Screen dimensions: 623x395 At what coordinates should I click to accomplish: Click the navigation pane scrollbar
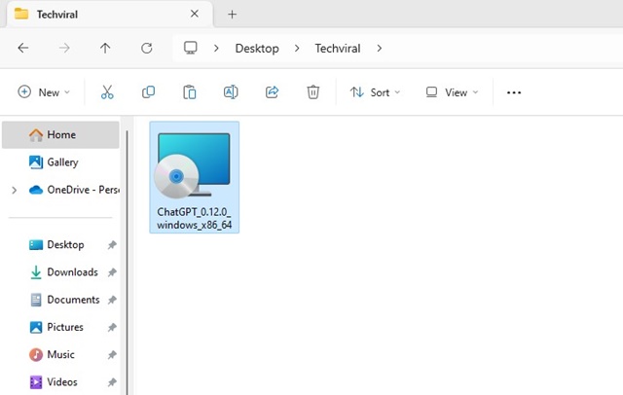coord(128,262)
